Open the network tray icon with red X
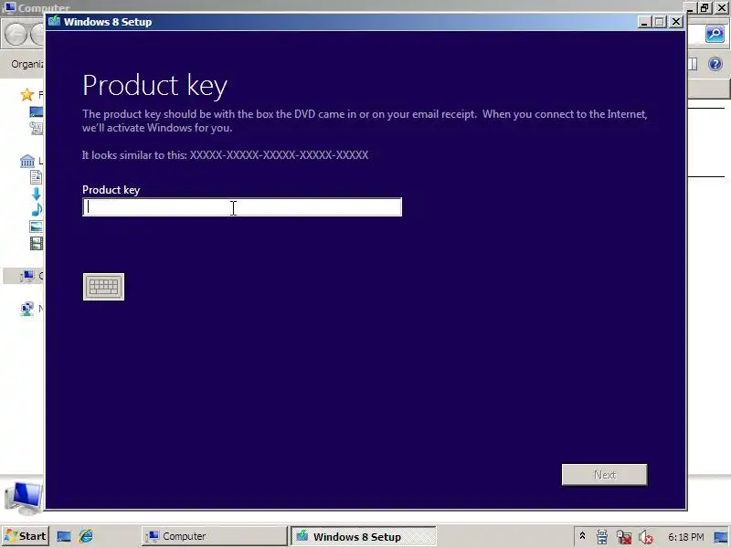 click(624, 537)
